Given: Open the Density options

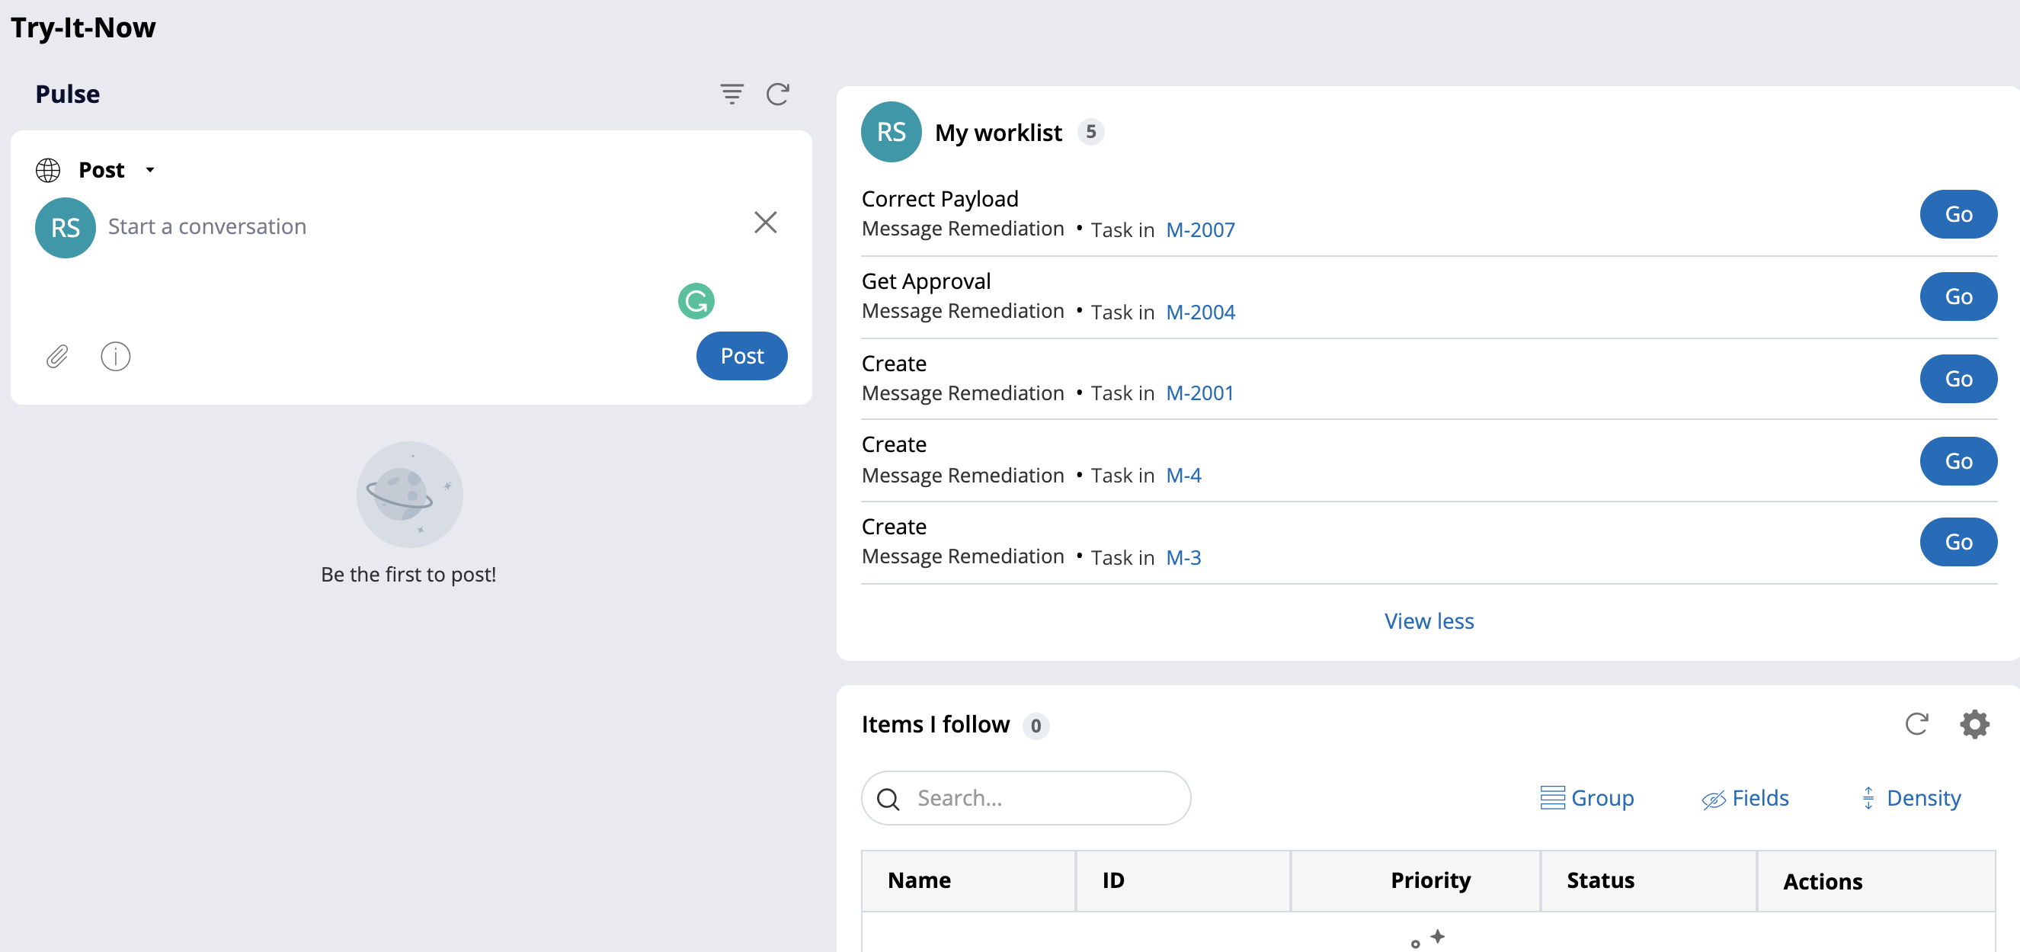Looking at the screenshot, I should [1910, 798].
